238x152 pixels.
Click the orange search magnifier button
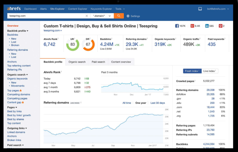(119, 16)
